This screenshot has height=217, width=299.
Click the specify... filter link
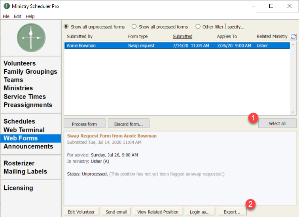tap(236, 27)
